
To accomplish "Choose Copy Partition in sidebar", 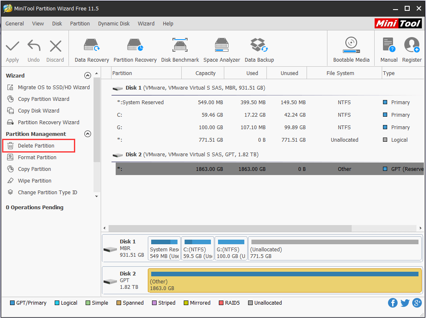I will [x=29, y=169].
